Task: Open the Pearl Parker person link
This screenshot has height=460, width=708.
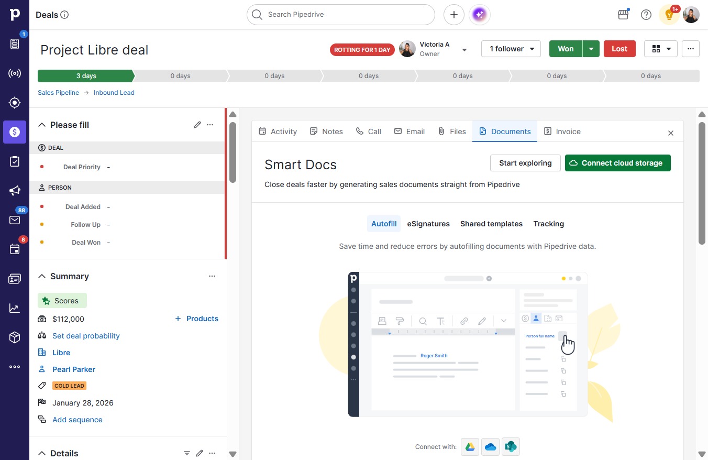Action: [74, 369]
